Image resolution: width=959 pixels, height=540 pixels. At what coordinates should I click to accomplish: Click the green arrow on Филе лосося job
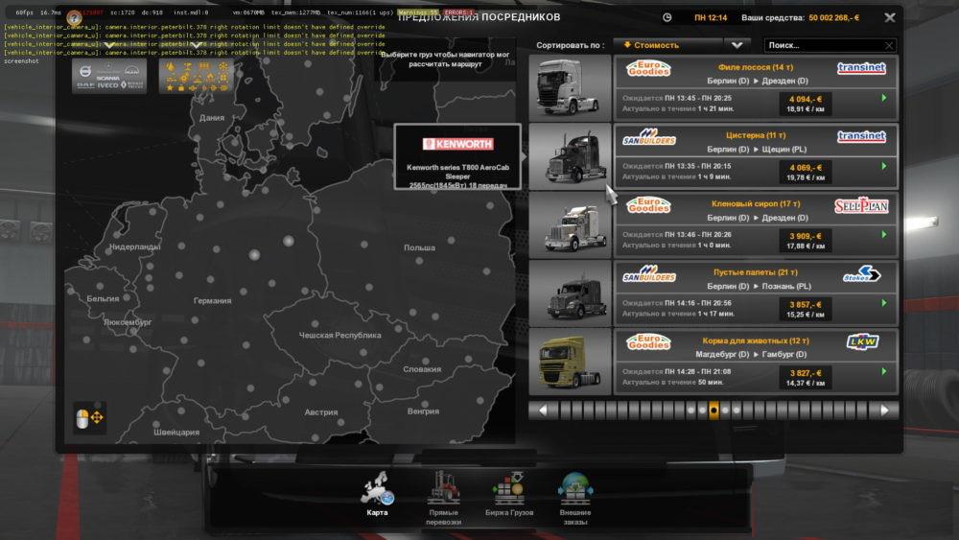883,98
